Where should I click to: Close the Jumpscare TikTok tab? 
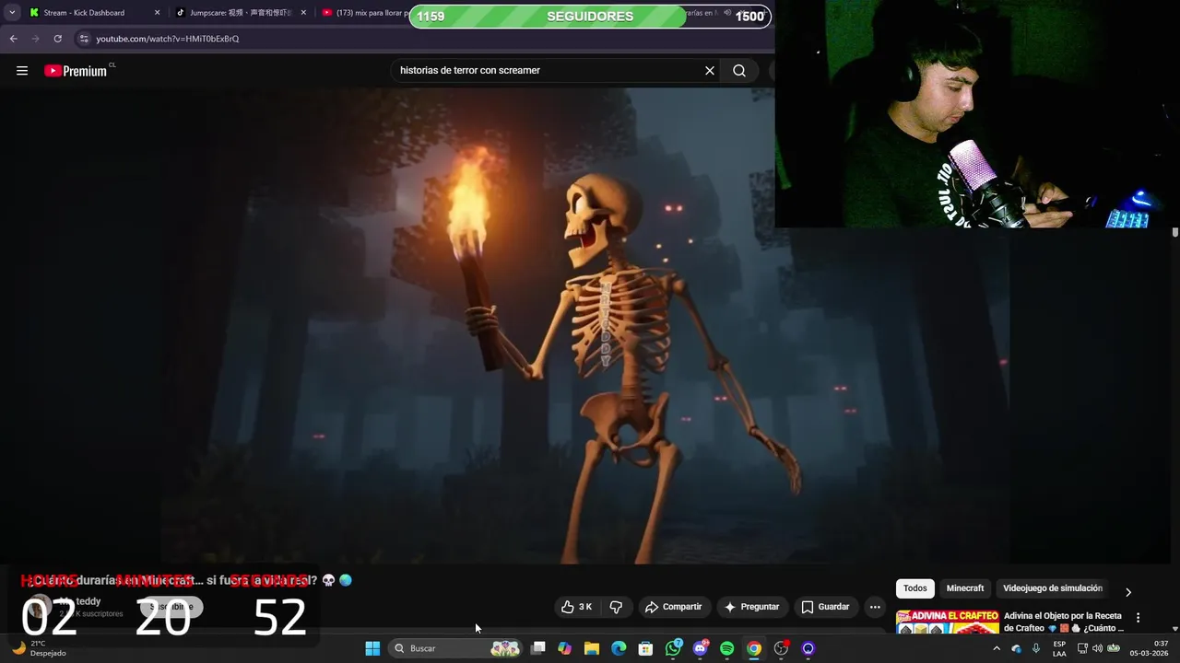point(303,13)
